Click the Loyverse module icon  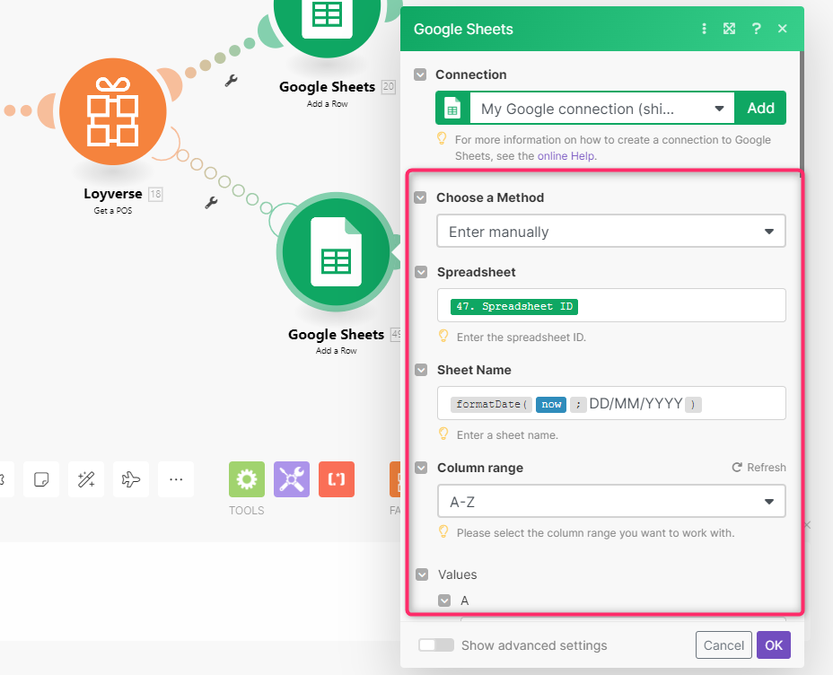click(x=112, y=111)
